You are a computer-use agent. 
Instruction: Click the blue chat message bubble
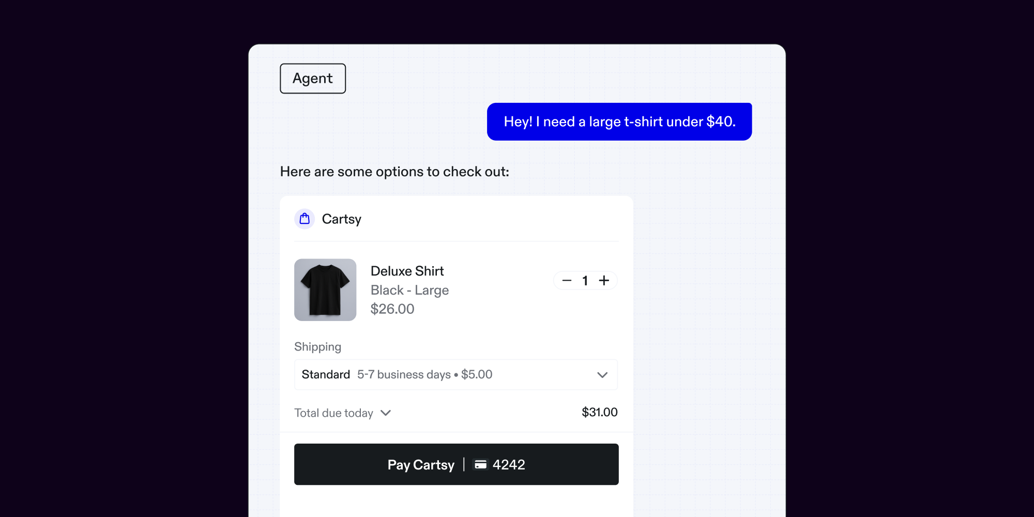619,121
